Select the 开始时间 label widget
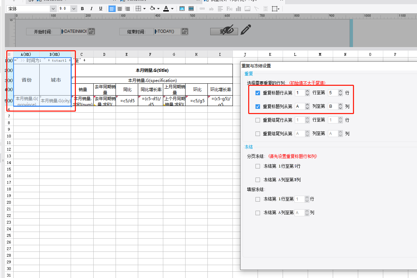The width and height of the screenshot is (417, 278). [x=43, y=32]
